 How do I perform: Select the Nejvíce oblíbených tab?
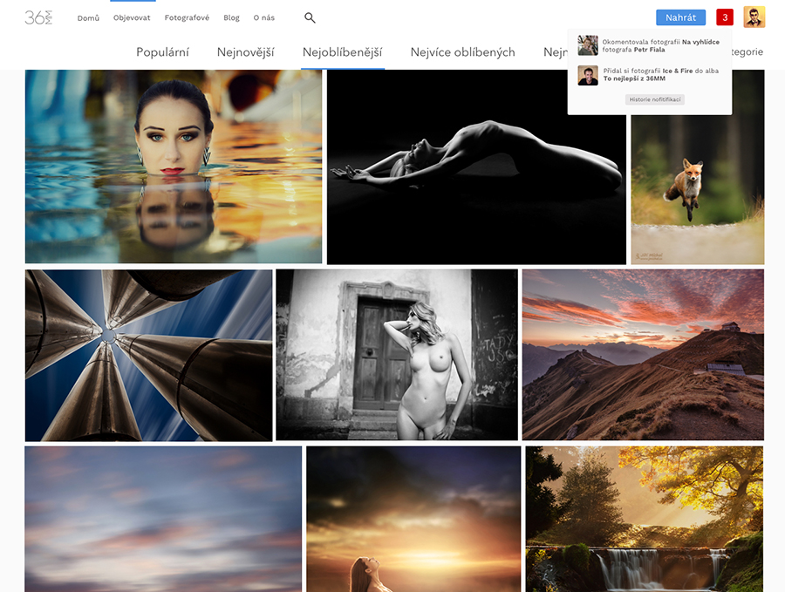[462, 52]
